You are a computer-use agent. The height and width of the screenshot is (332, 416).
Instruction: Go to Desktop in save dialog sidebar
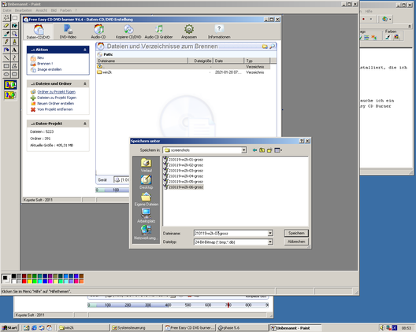147,182
